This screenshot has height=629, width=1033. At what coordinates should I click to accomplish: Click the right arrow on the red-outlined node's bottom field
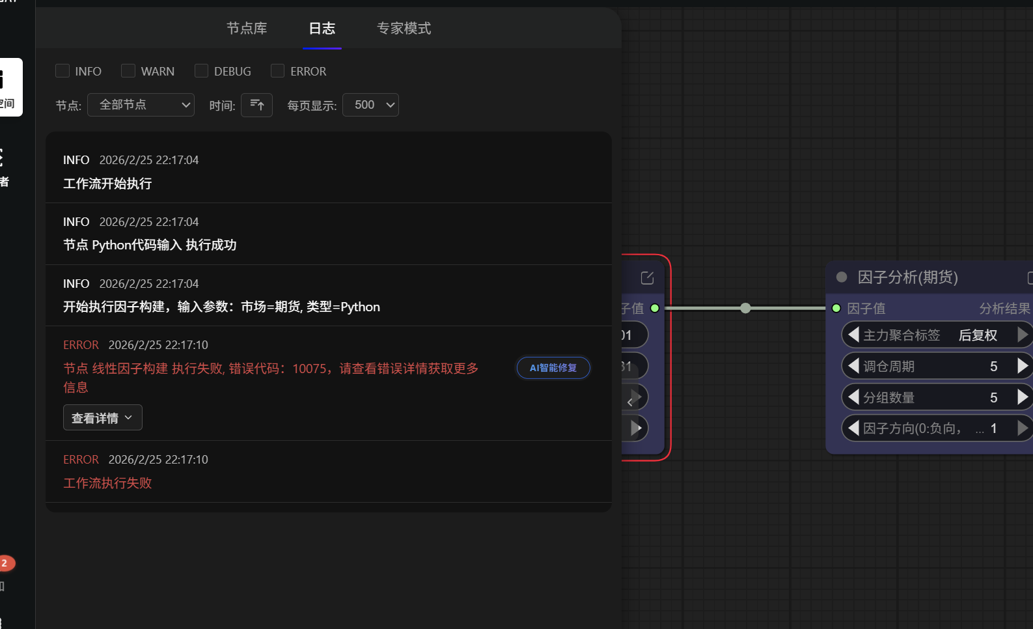tap(636, 428)
